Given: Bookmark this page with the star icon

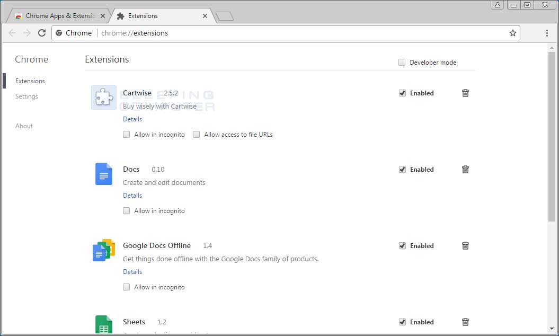Looking at the screenshot, I should (513, 33).
